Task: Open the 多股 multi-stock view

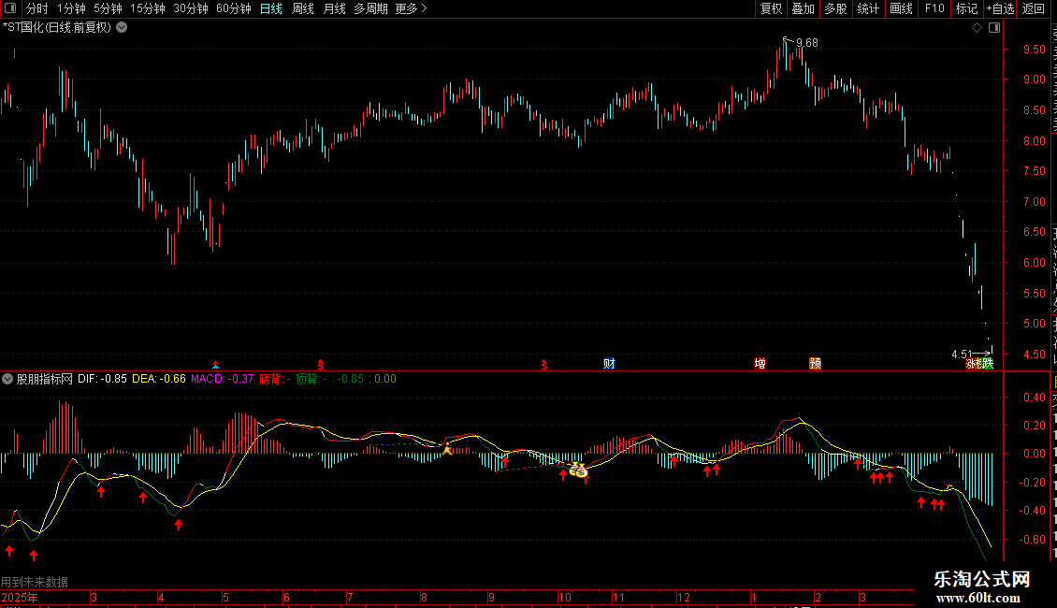Action: [x=835, y=8]
